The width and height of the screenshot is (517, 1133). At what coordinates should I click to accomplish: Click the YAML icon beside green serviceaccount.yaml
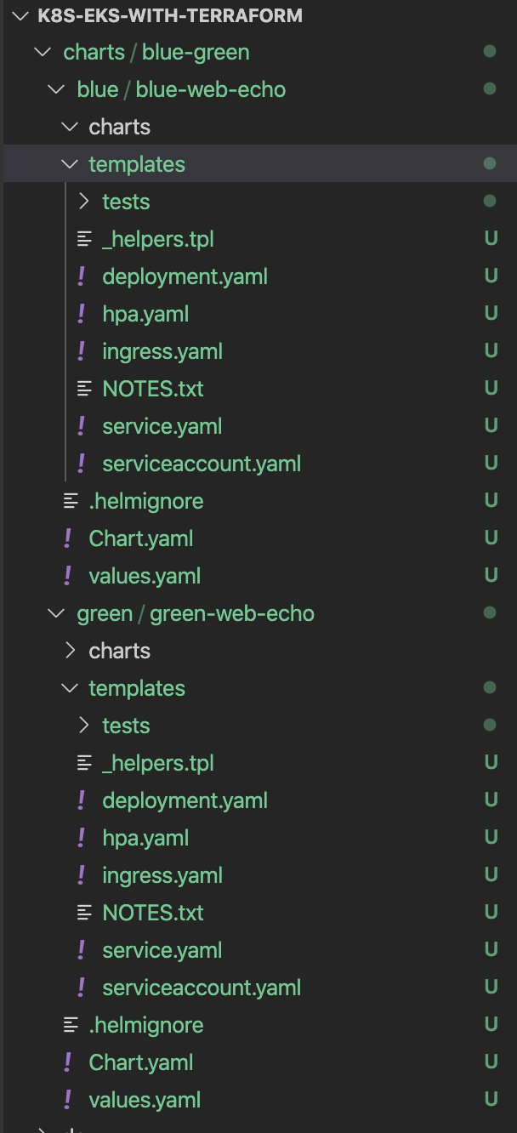coord(82,988)
